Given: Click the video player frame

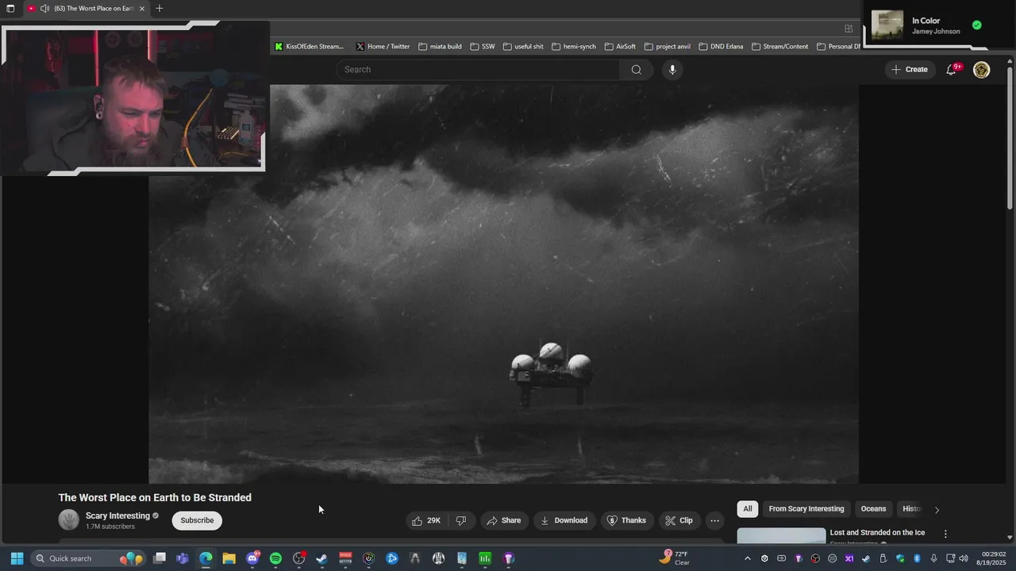Looking at the screenshot, I should [x=503, y=284].
